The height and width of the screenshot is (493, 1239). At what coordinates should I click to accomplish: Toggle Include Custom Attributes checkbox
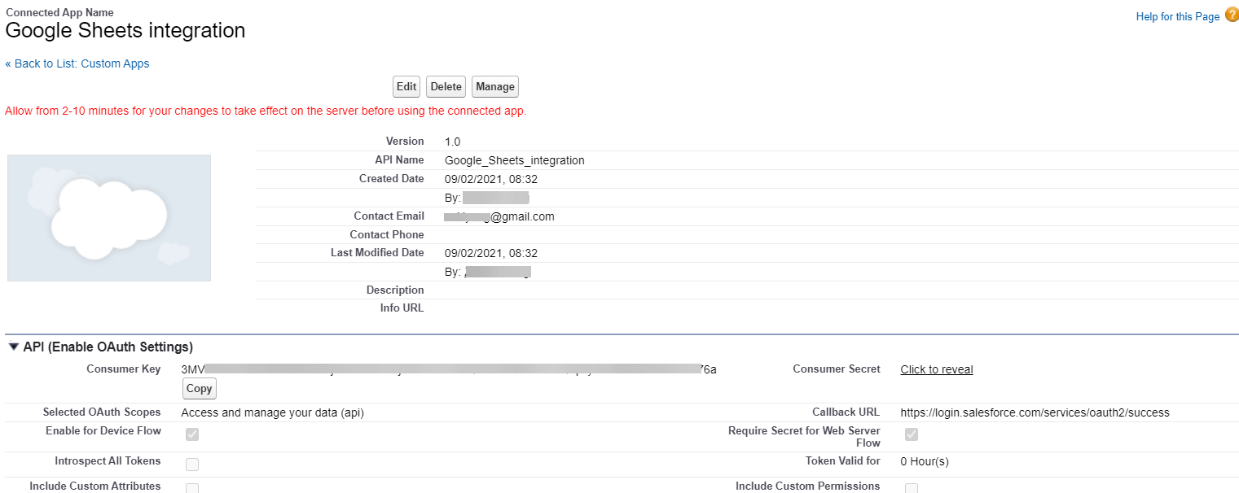192,488
